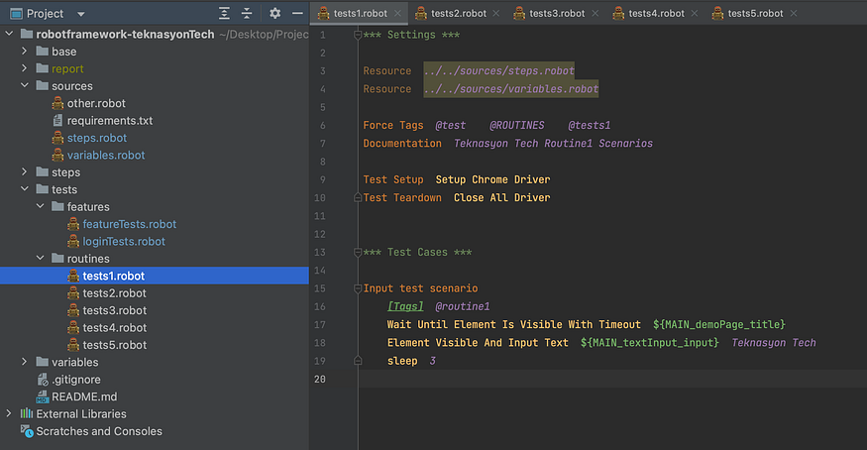This screenshot has height=450, width=867.
Task: Click the features folder icon
Action: point(57,206)
